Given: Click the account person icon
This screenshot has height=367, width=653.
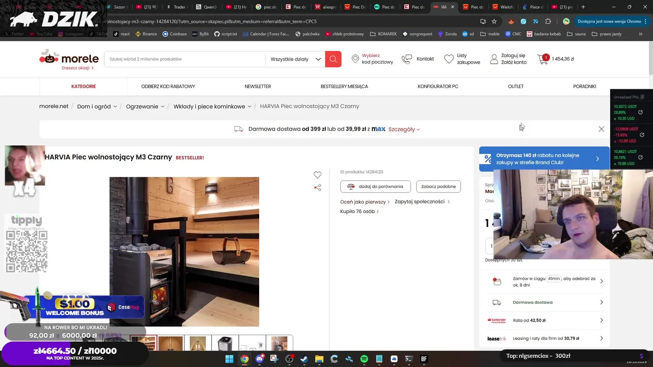Looking at the screenshot, I should (494, 59).
